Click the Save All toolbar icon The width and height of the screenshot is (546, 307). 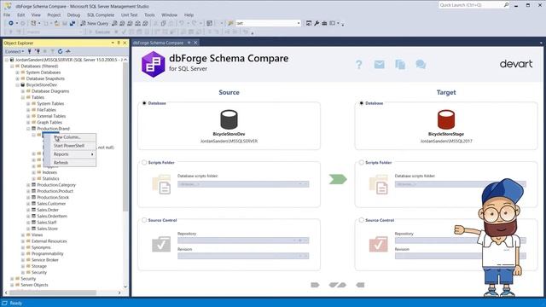tap(72, 23)
